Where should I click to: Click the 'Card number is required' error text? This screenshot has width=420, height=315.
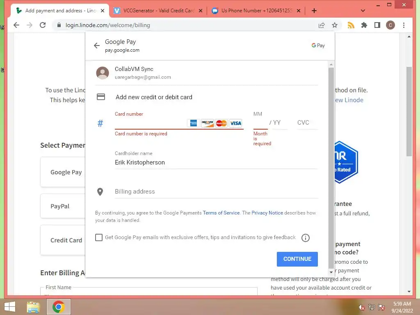pyautogui.click(x=141, y=134)
